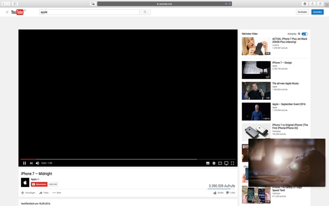Switch to theater mode
The image size is (329, 206).
pyautogui.click(x=220, y=163)
